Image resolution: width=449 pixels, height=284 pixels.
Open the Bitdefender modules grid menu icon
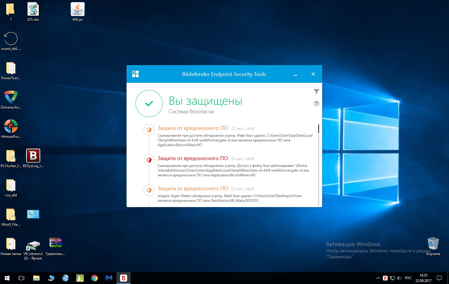click(135, 74)
